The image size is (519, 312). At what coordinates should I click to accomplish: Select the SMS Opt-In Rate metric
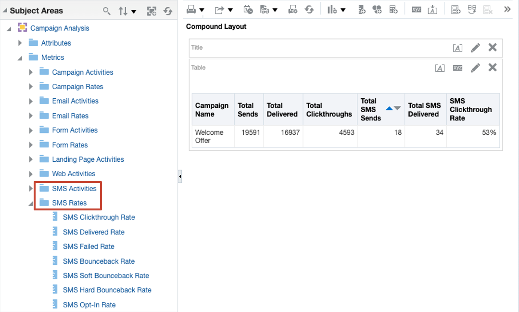89,305
